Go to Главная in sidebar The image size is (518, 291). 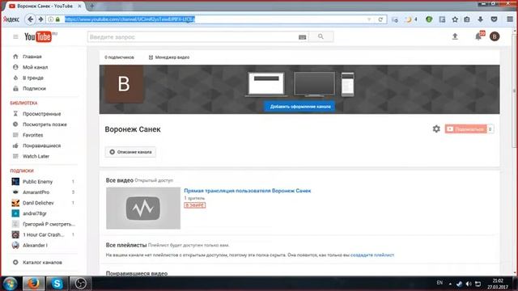click(x=32, y=57)
